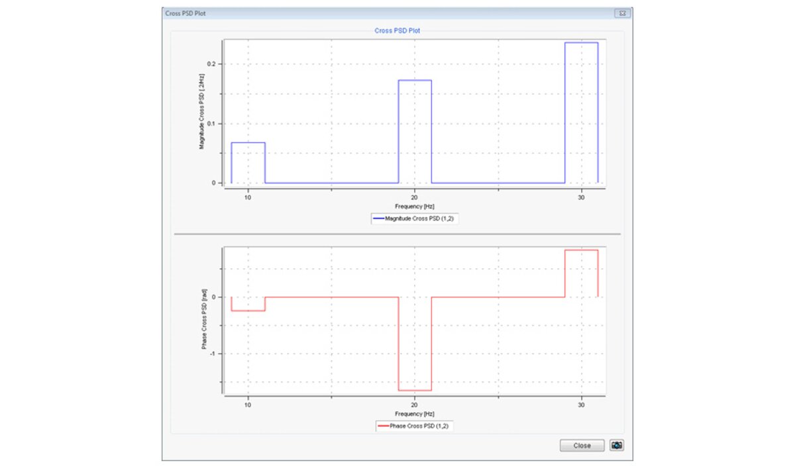Click the -1 tick label on the phase axis
The width and height of the screenshot is (795, 468).
click(x=213, y=353)
